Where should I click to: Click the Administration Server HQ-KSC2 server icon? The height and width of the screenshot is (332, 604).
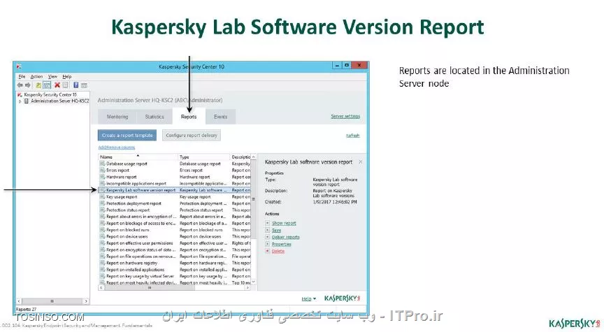[27, 101]
